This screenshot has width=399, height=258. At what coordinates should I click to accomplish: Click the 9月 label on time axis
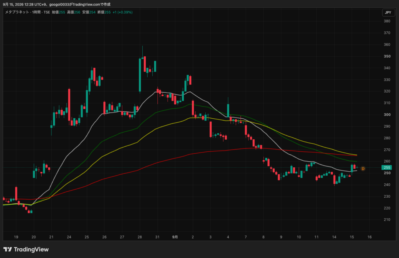(175, 237)
